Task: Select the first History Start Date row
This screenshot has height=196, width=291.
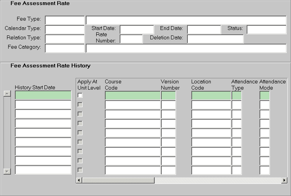Action: click(43, 95)
